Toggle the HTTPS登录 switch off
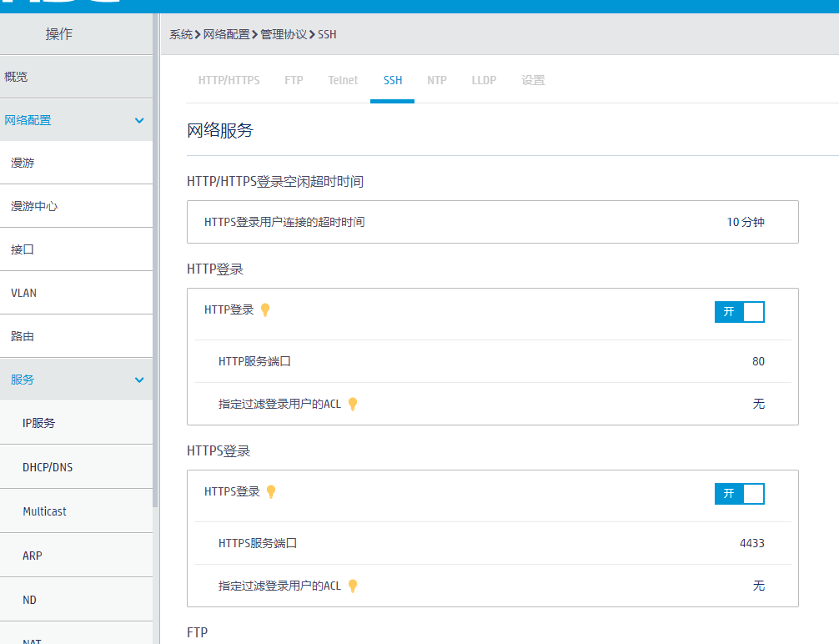This screenshot has height=644, width=839. (739, 494)
